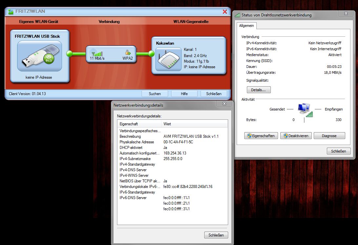This screenshot has height=245, width=358.
Task: Click the Eigenschaften button
Action: tap(261, 136)
